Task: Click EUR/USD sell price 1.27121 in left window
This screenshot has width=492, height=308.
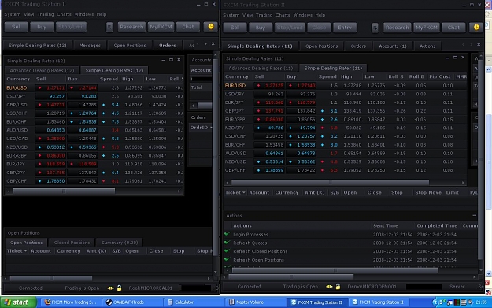Action: (50, 88)
